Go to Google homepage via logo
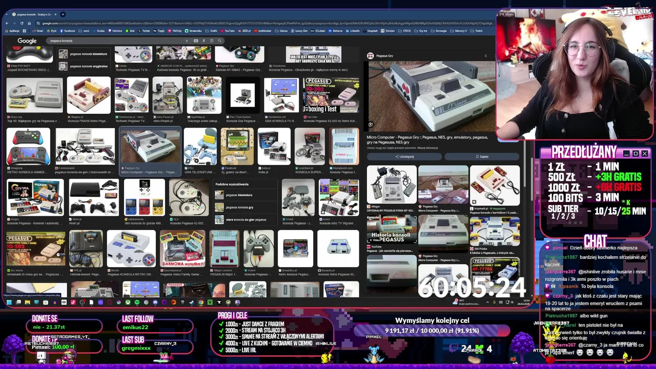Screen dimensions: 656x369 coord(27,41)
